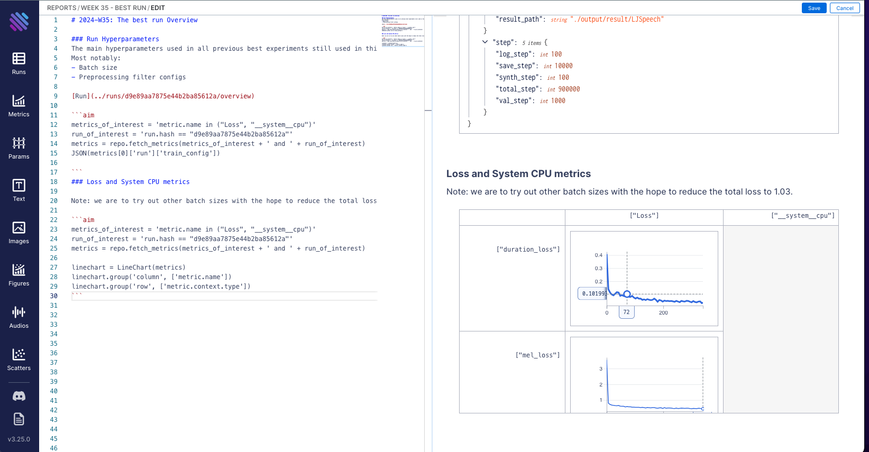Click the x-axis tooltip value 72

(x=627, y=312)
